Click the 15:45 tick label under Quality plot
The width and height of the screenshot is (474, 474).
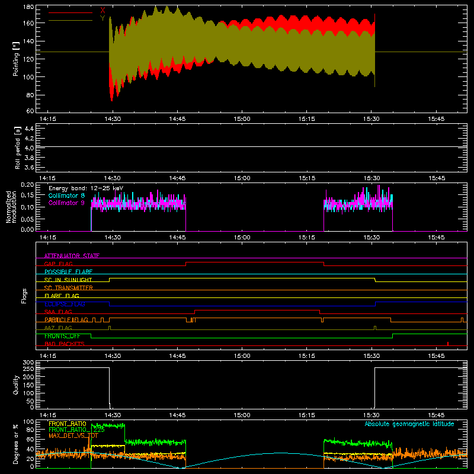(436, 415)
